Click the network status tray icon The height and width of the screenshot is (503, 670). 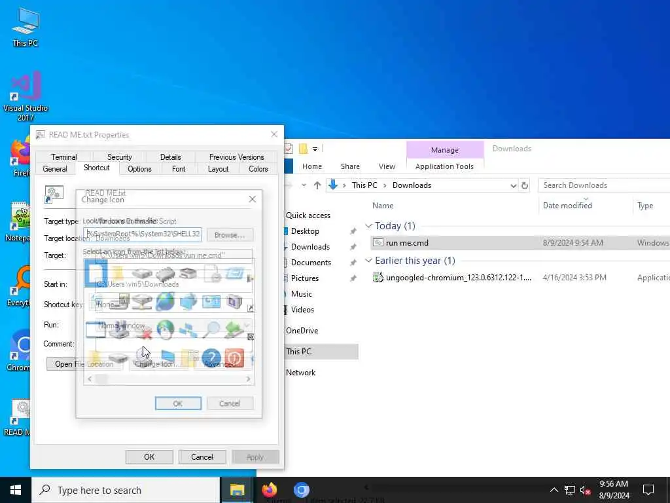(x=570, y=490)
